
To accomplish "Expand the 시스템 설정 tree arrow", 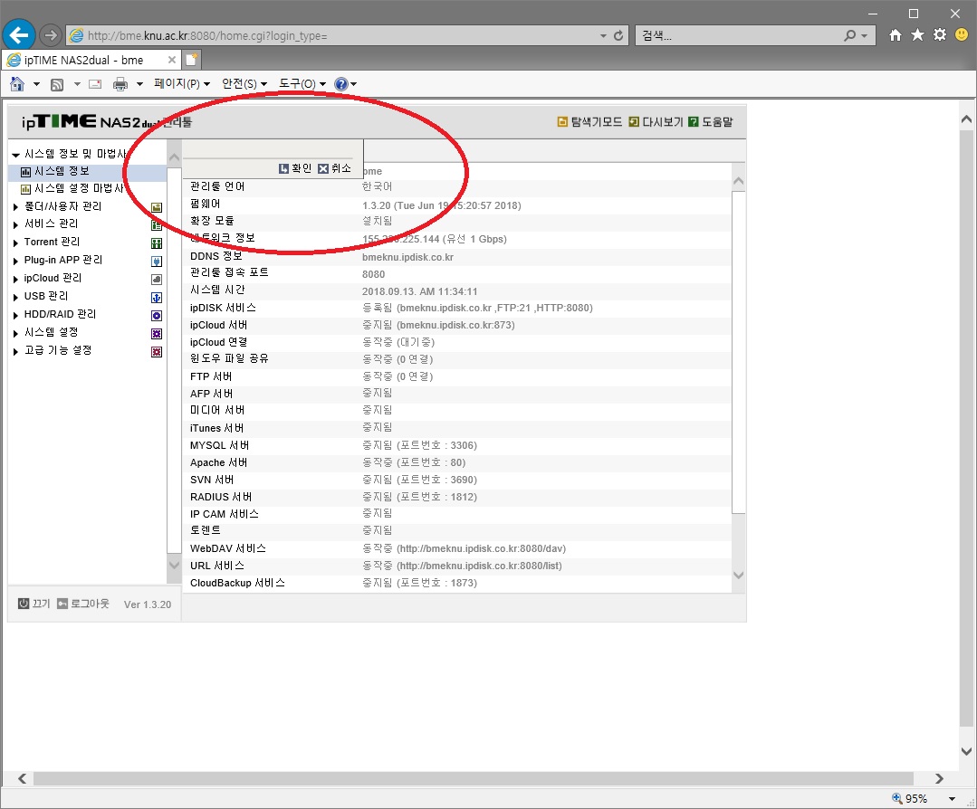I will [15, 333].
